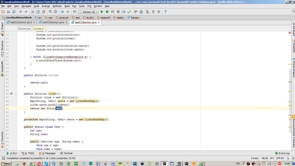Toggle the Favorites tool window
This screenshot has width=295, height=166.
pos(2,140)
